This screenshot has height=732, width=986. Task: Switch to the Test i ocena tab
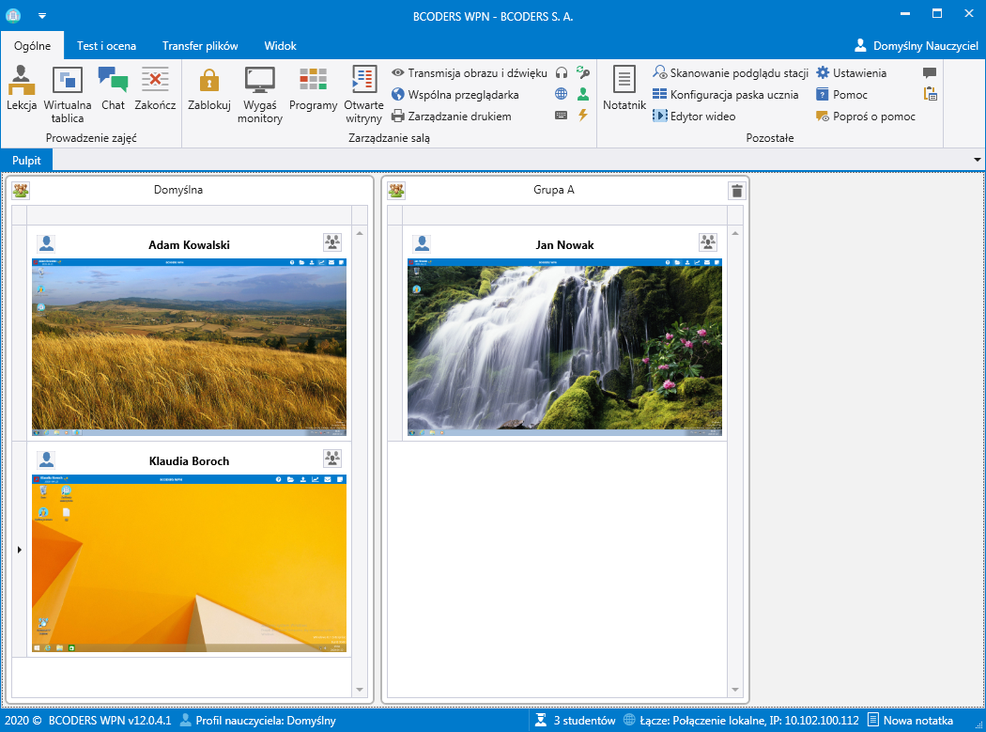(106, 46)
